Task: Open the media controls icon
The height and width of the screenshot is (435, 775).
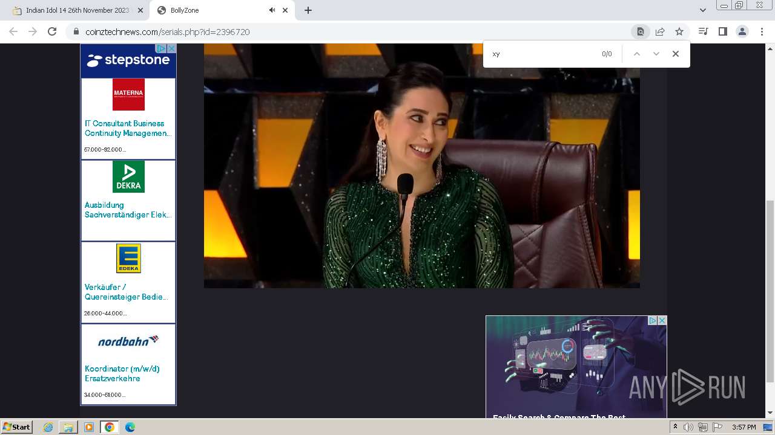Action: point(703,31)
